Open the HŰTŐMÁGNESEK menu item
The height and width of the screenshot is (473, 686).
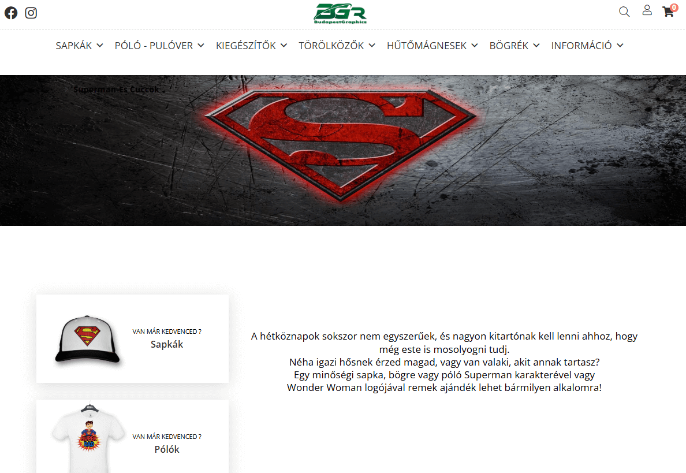[x=427, y=46]
